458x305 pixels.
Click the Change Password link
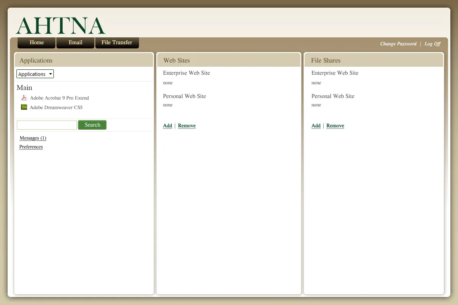(398, 44)
